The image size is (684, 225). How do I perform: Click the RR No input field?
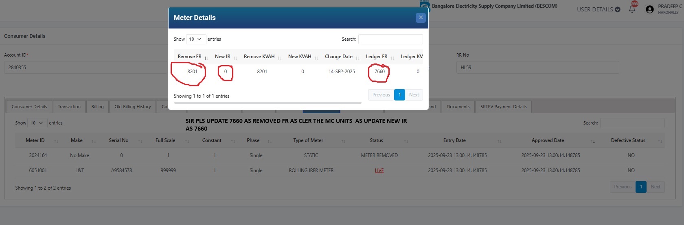(537, 67)
